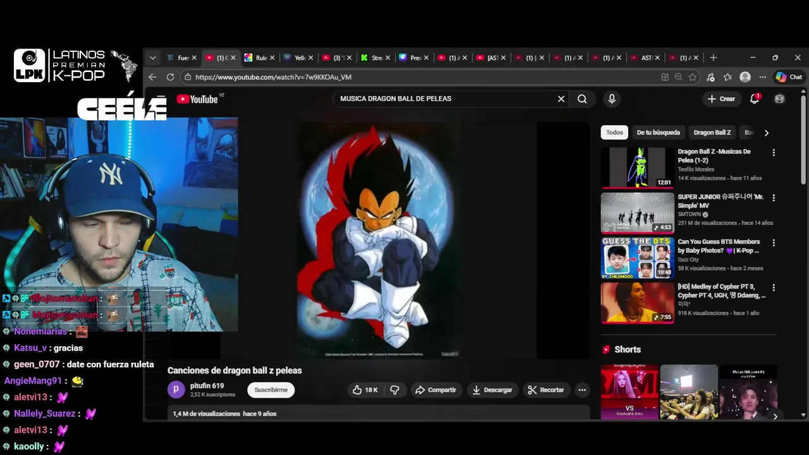Screen dimensions: 809x455
Task: Open the zoom magnifier in address bar
Action: (x=679, y=77)
